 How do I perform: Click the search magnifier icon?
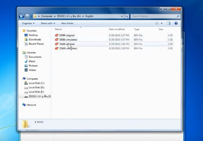coord(178,16)
